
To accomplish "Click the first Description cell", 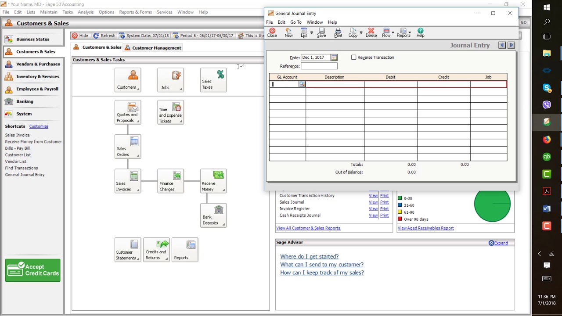I will click(335, 84).
